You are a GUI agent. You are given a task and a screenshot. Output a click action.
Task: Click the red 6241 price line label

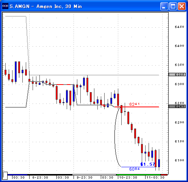pyautogui.click(x=135, y=104)
